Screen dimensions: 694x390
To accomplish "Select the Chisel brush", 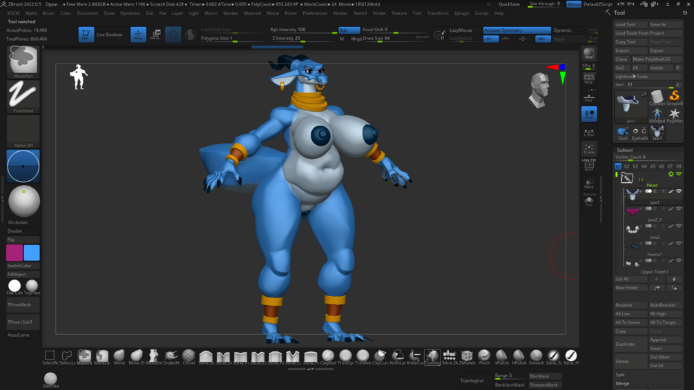I will pos(189,356).
